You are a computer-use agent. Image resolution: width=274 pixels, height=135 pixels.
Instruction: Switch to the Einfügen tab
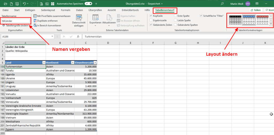click(30, 10)
